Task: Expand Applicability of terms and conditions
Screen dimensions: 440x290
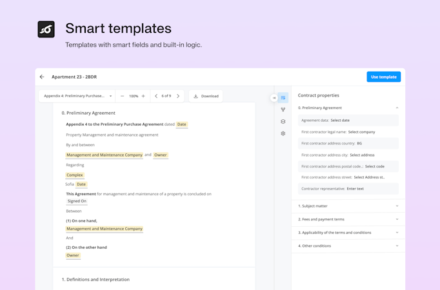Action: tap(397, 233)
